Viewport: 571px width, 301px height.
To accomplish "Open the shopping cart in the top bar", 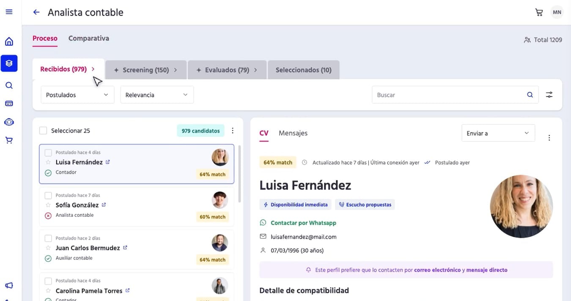I will tap(539, 12).
